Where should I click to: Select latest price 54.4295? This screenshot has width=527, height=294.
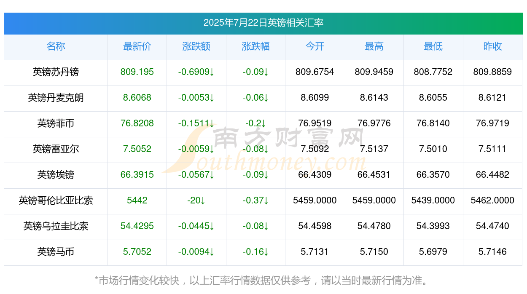point(137,226)
